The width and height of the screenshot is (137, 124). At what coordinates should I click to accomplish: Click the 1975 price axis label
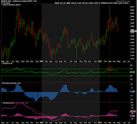point(132,20)
